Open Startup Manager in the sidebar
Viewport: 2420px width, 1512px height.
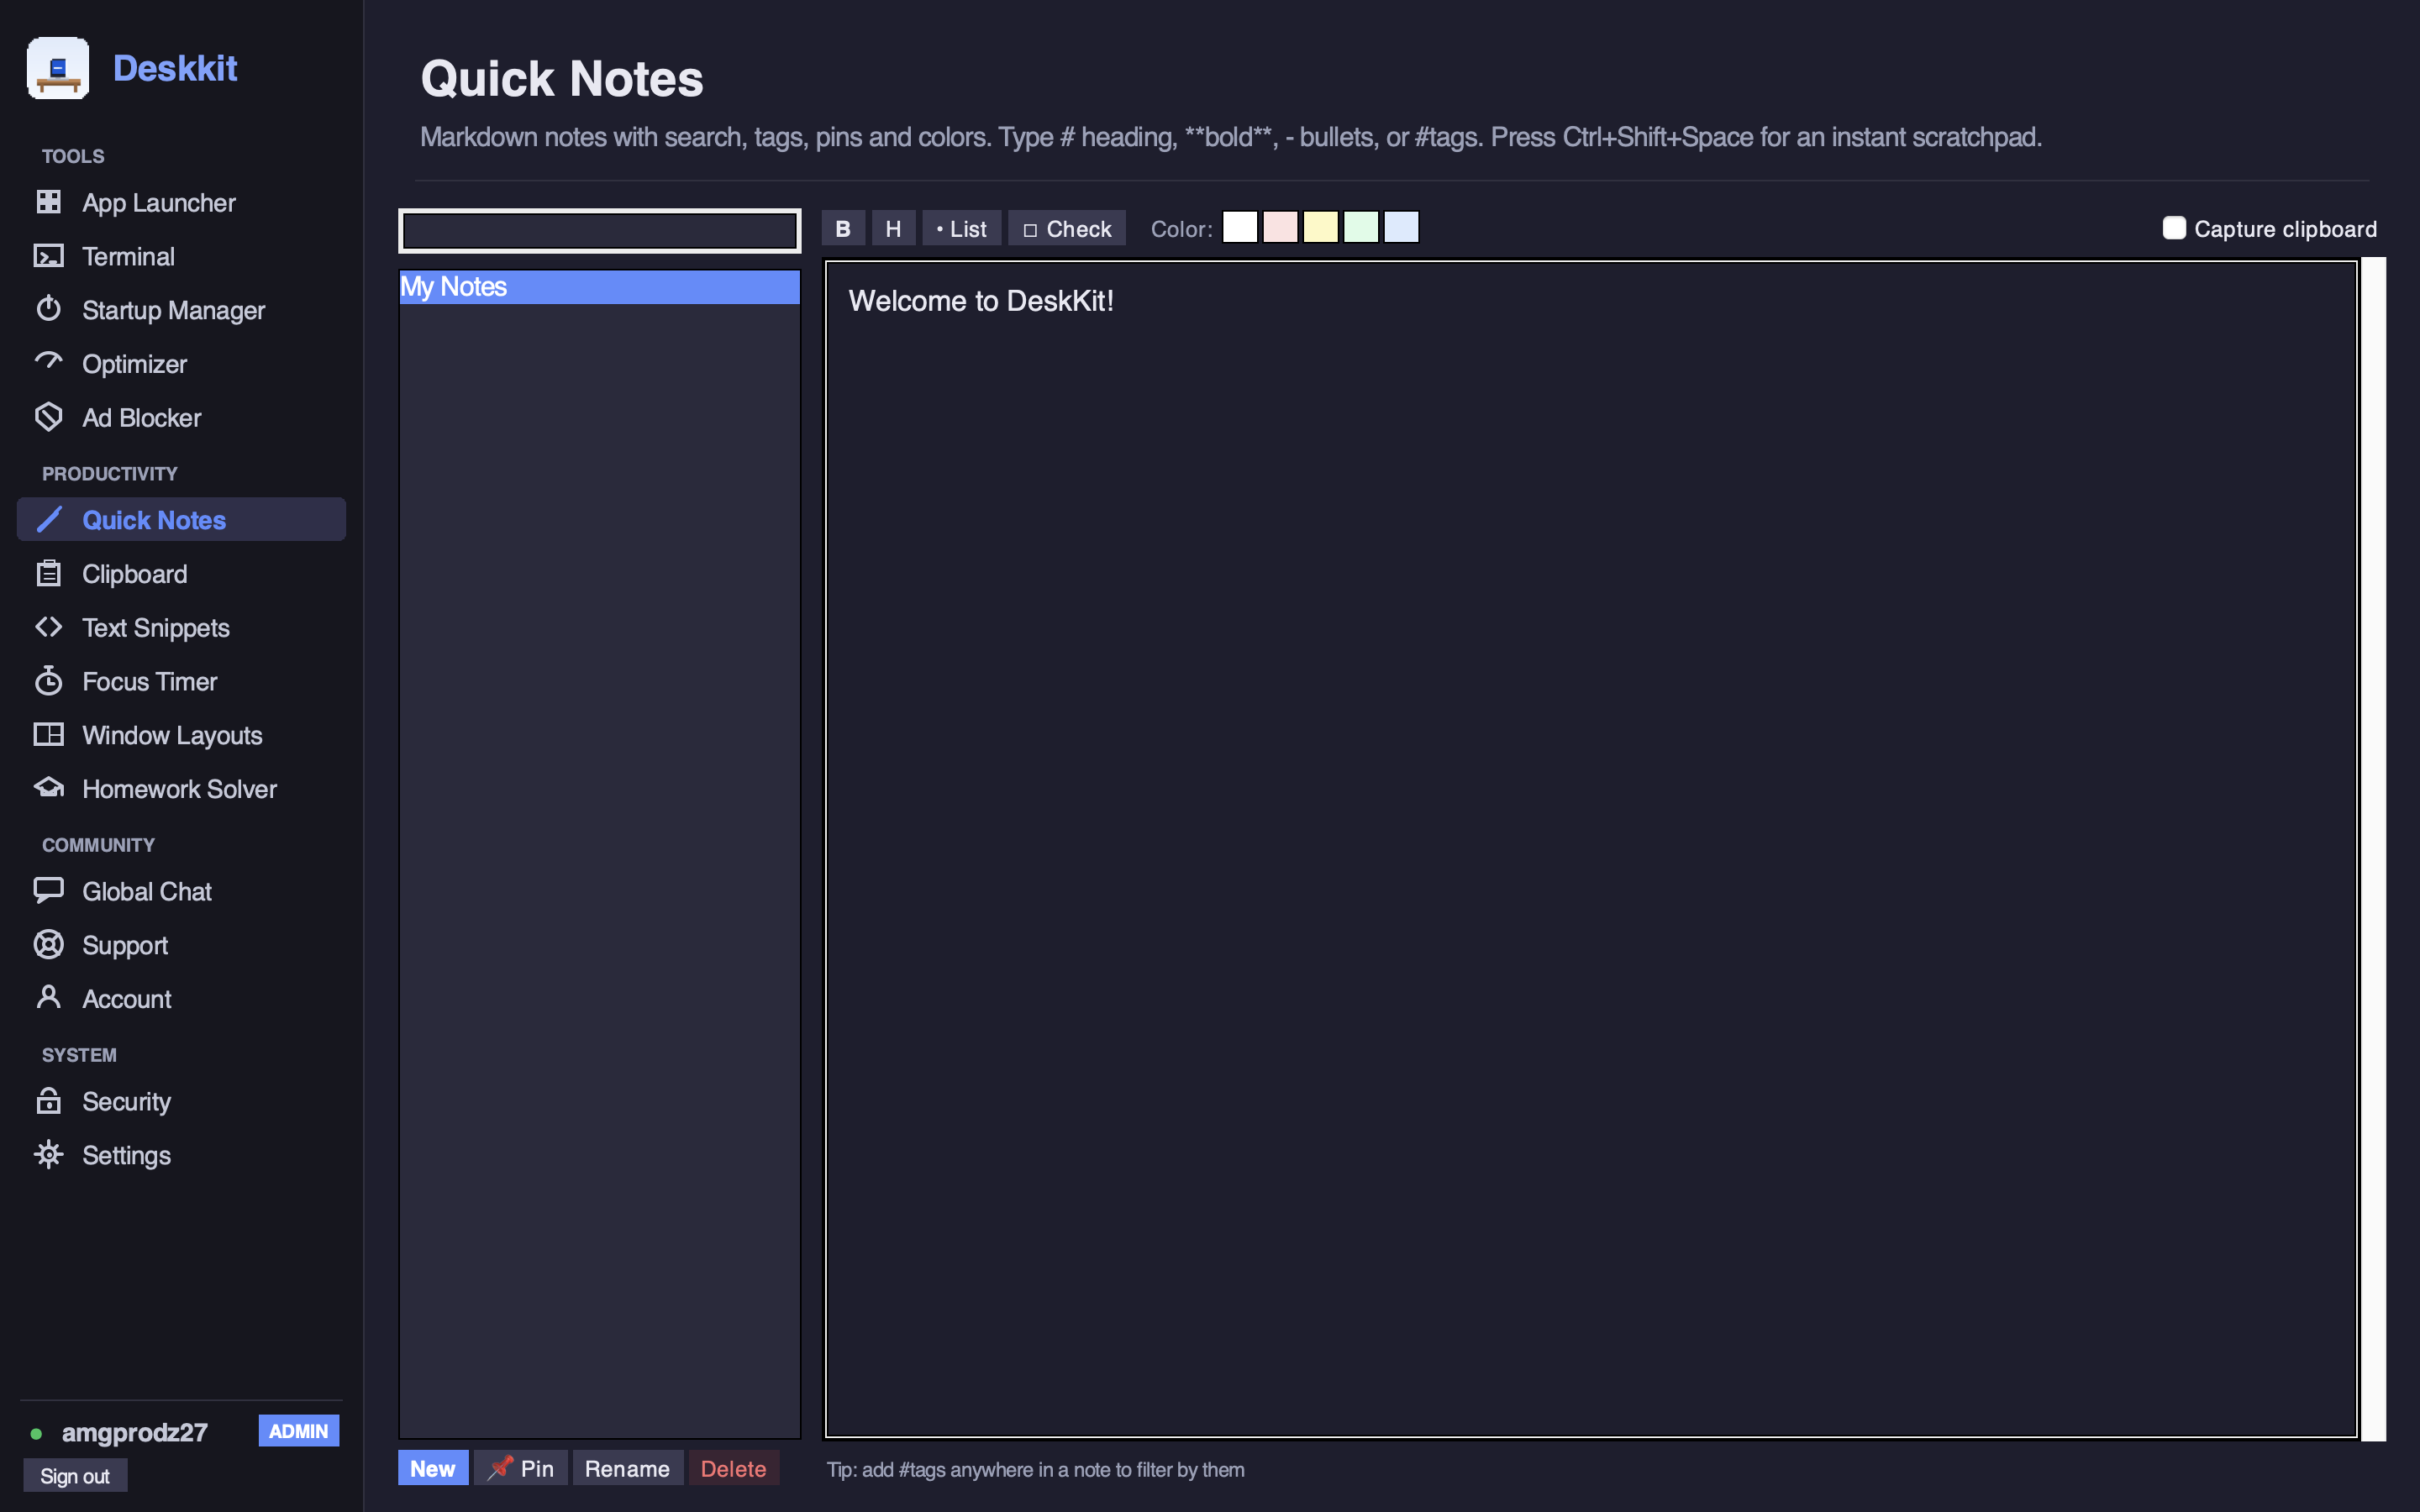pos(181,310)
